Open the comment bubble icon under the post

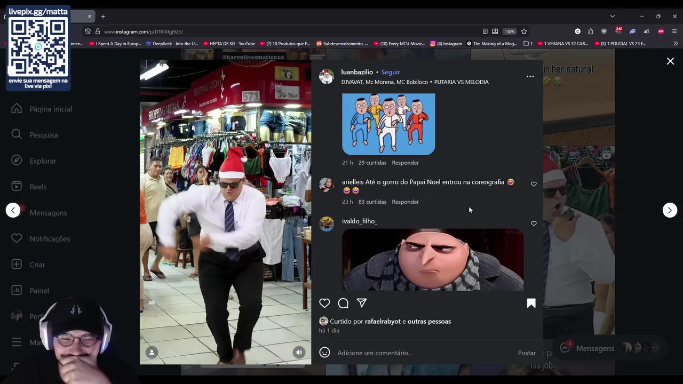(343, 303)
